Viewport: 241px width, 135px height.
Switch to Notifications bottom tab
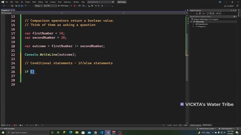click(207, 125)
